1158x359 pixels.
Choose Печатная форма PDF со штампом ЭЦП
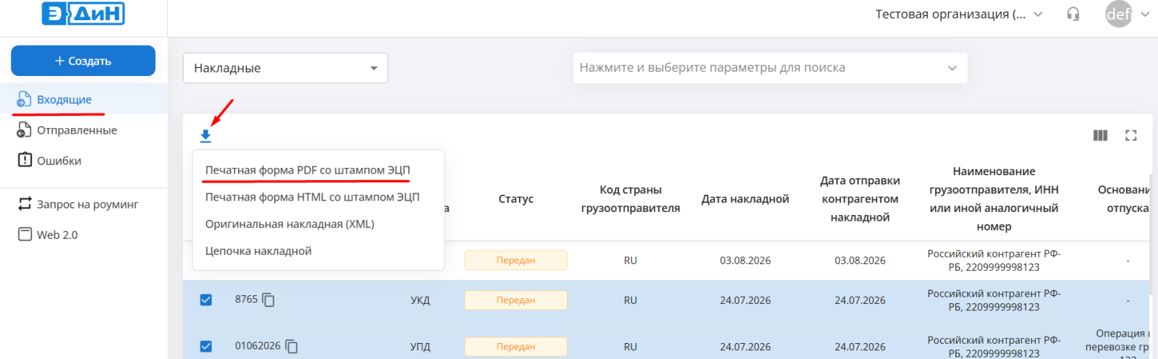[308, 170]
